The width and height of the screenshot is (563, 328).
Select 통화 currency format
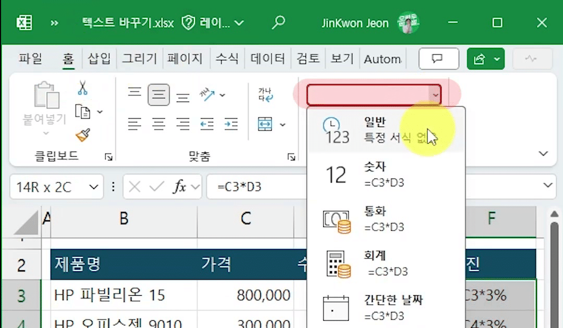(x=386, y=219)
